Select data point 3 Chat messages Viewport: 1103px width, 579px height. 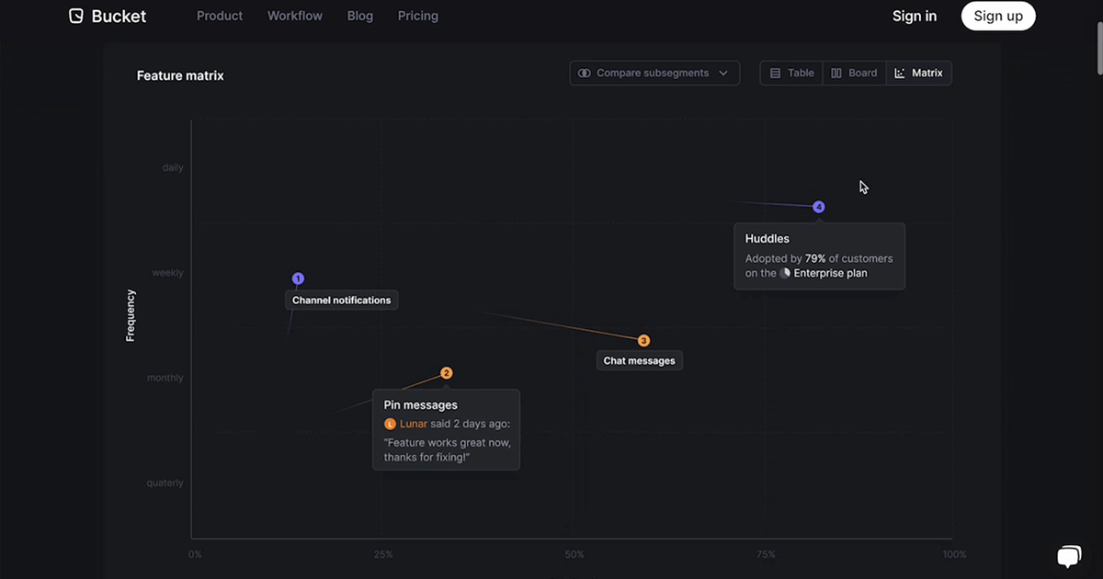pos(644,341)
